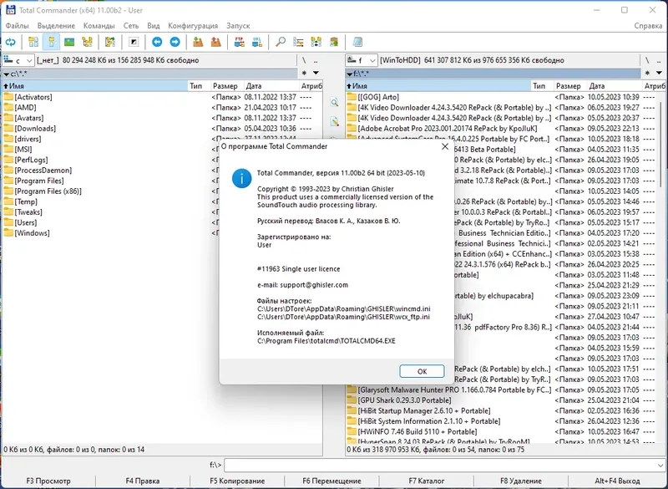Open the FTP connect icon
The width and height of the screenshot is (668, 489).
(240, 42)
